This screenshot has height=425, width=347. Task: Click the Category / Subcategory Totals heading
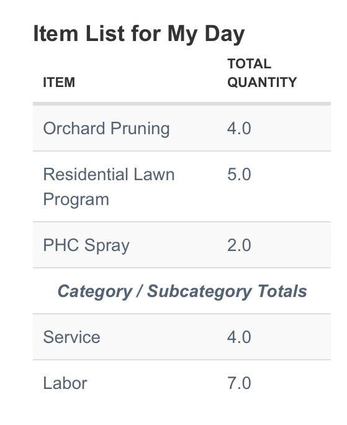[182, 291]
